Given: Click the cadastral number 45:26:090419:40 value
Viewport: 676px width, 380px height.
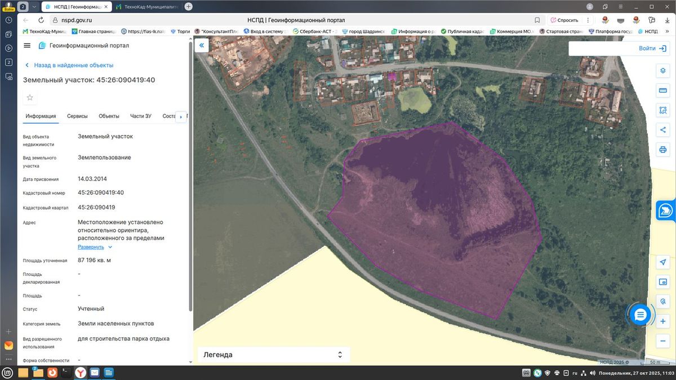Looking at the screenshot, I should point(101,193).
